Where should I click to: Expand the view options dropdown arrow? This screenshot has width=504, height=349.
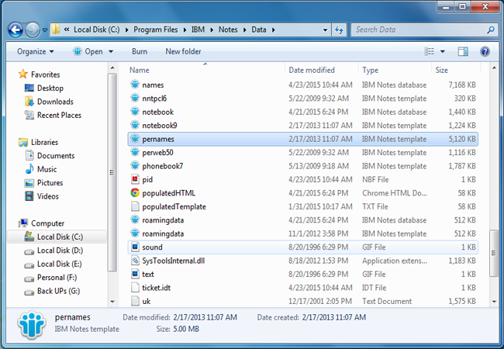click(443, 51)
